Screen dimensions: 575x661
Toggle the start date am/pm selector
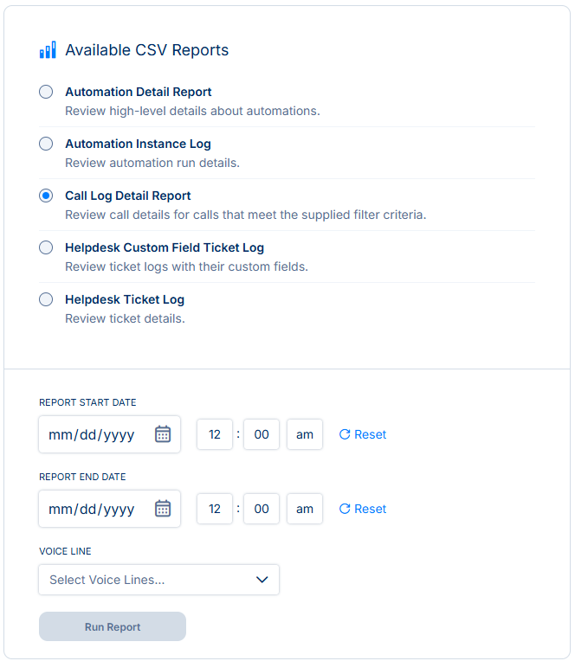point(305,434)
